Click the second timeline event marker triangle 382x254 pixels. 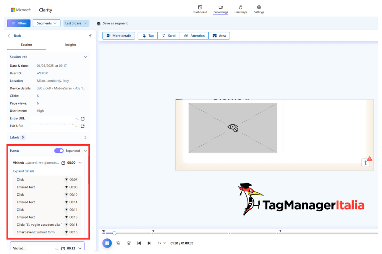point(153,231)
